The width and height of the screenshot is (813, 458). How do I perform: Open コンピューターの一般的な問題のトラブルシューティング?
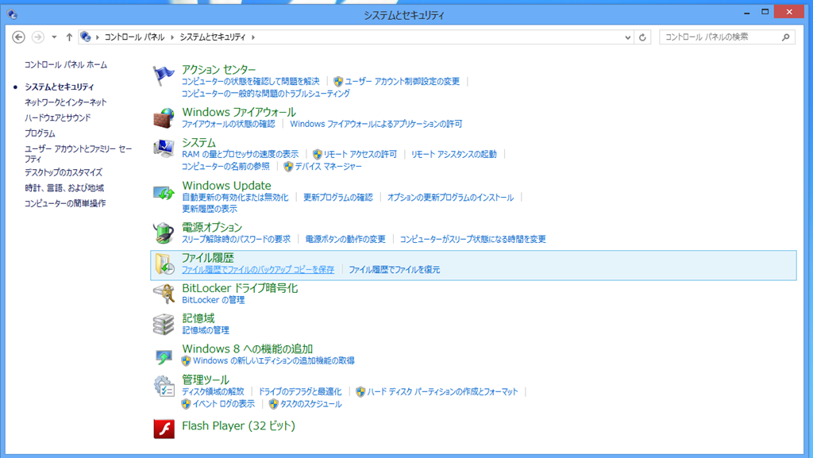(x=265, y=94)
